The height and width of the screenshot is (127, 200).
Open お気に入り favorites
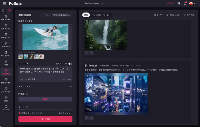coord(173,15)
